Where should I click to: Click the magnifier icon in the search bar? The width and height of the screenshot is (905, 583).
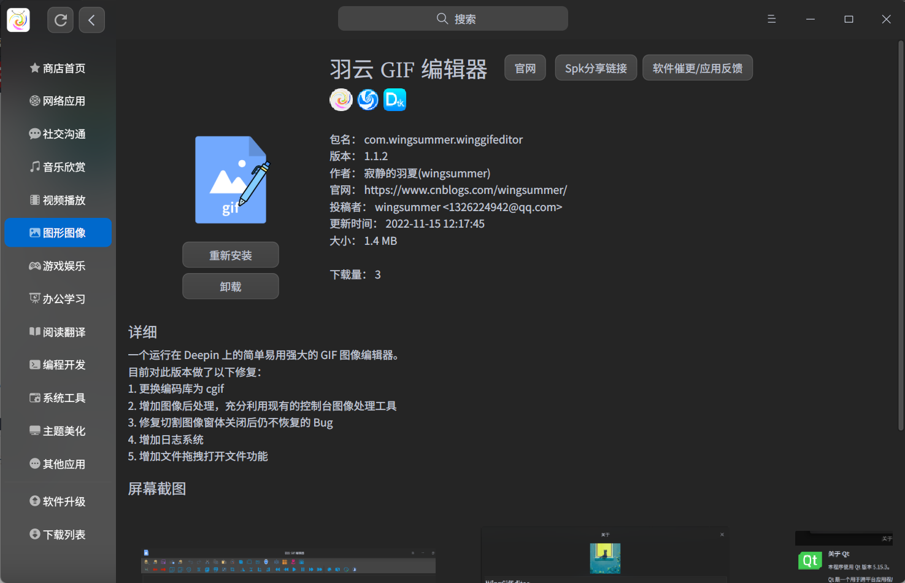pyautogui.click(x=442, y=18)
